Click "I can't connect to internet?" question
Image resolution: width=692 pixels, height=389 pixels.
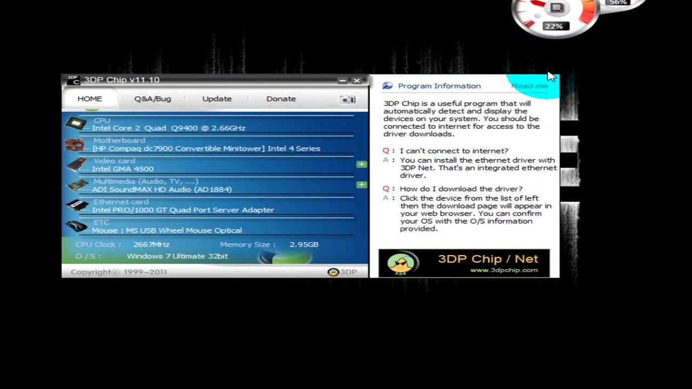pyautogui.click(x=454, y=151)
